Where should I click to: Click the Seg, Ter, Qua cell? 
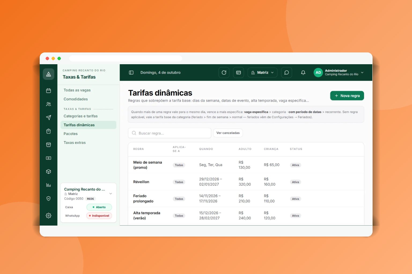(x=211, y=165)
